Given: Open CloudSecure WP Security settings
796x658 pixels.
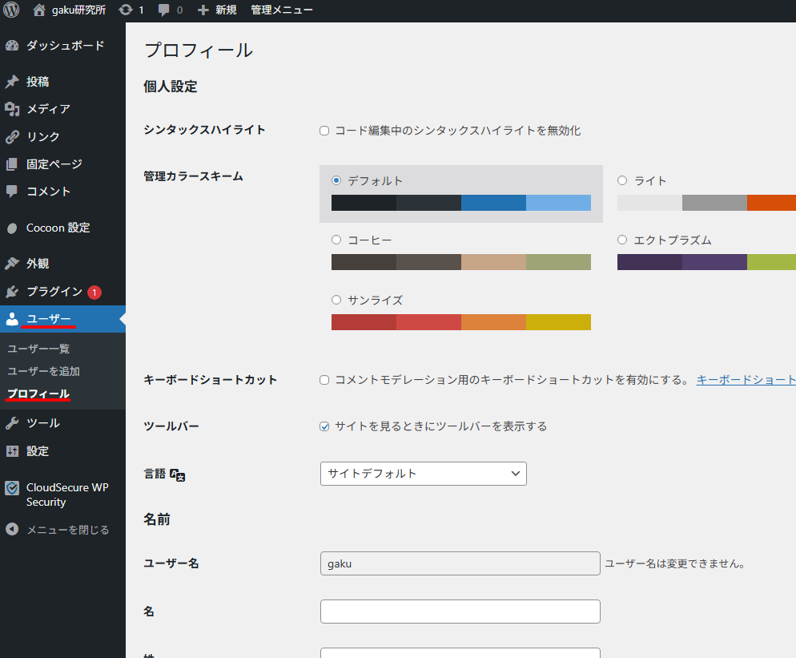Looking at the screenshot, I should tap(66, 495).
